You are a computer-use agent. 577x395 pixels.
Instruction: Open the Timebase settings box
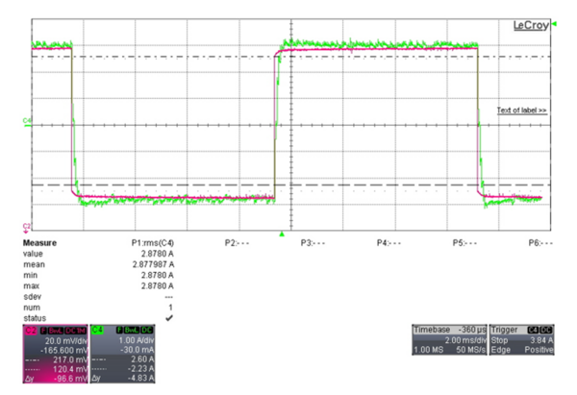(449, 341)
